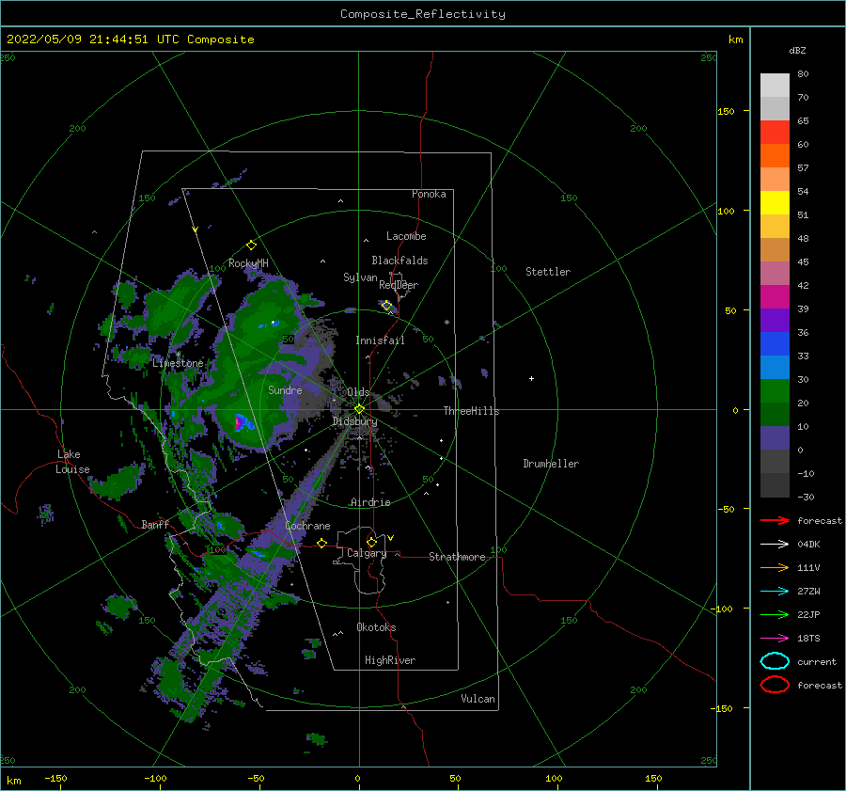The width and height of the screenshot is (846, 791).
Task: Click the darkest gray -10 dBZ swatch
Action: [x=775, y=484]
